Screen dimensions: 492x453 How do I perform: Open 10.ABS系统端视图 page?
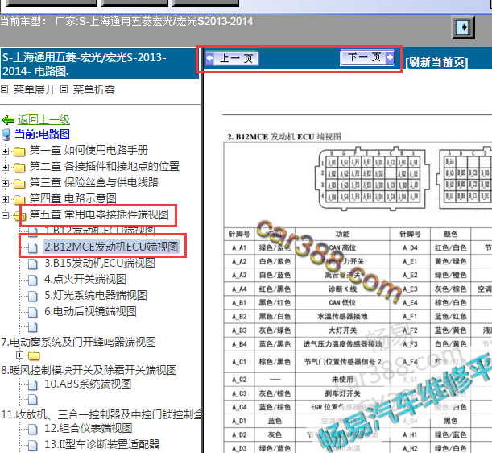[x=88, y=384]
